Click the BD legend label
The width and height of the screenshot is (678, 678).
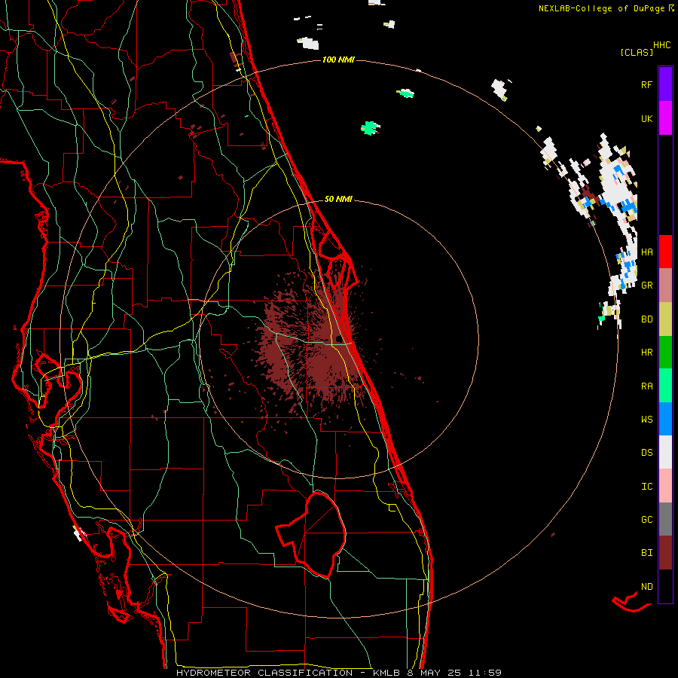646,319
